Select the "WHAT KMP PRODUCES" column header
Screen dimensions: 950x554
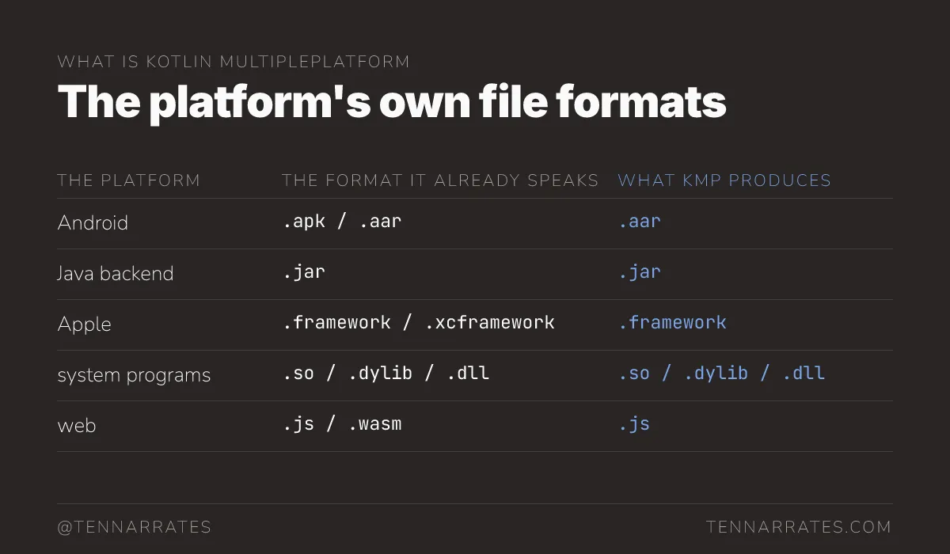724,180
